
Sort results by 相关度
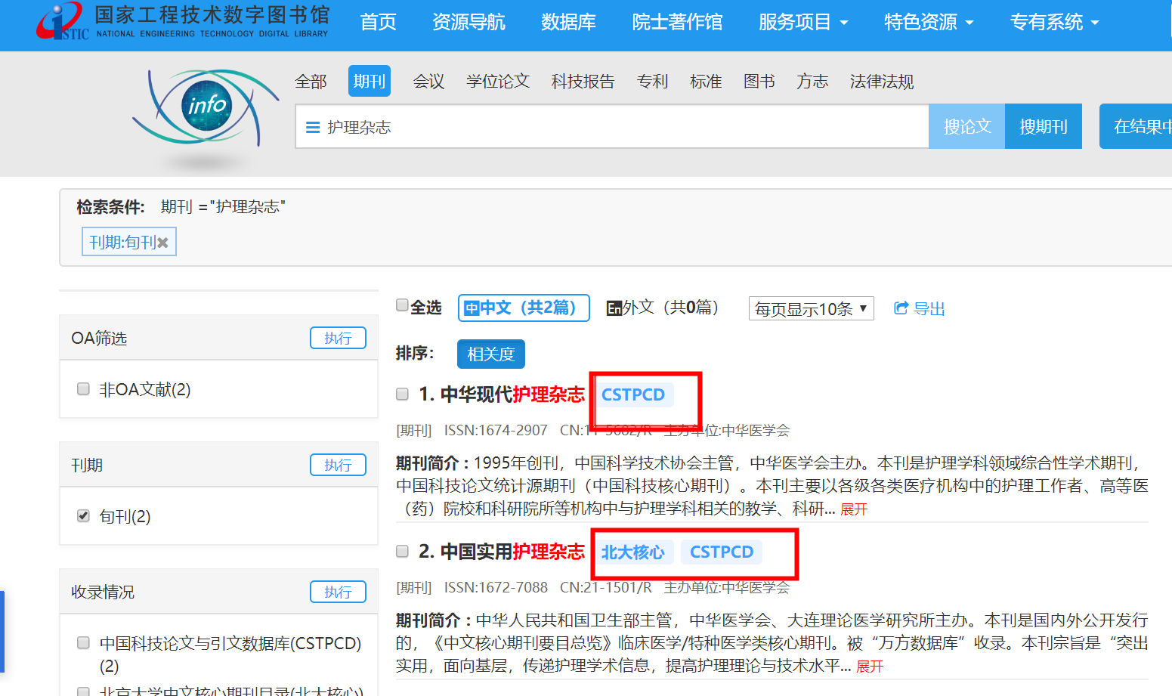(490, 354)
